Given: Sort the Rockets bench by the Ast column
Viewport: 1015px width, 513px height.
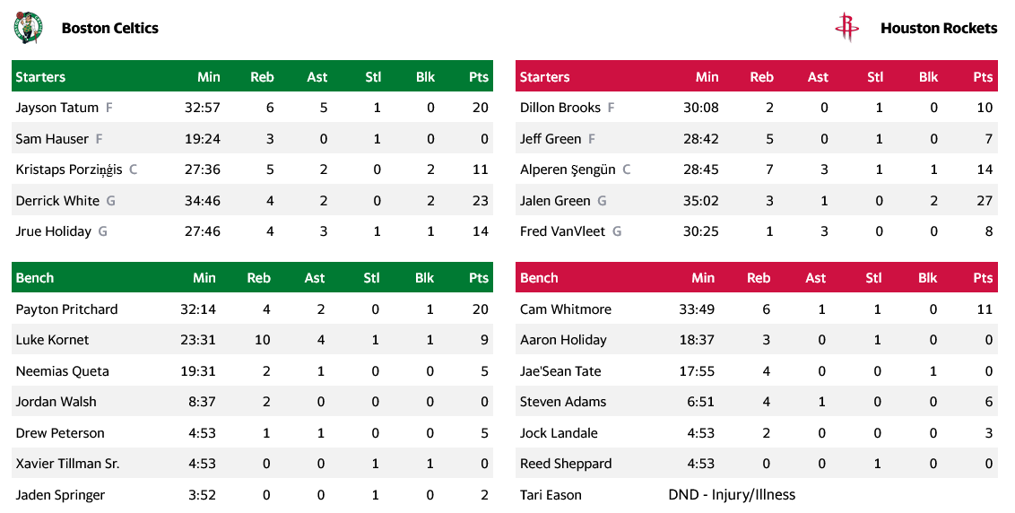Looking at the screenshot, I should pyautogui.click(x=815, y=278).
